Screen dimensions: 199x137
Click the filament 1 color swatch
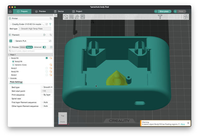[11, 41]
